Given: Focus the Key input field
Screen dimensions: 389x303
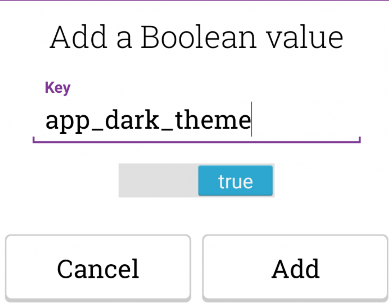Looking at the screenshot, I should tap(196, 121).
